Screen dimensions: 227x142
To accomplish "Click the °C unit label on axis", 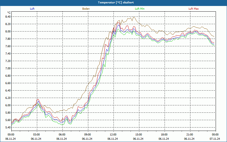I will pyautogui.click(x=9, y=13).
